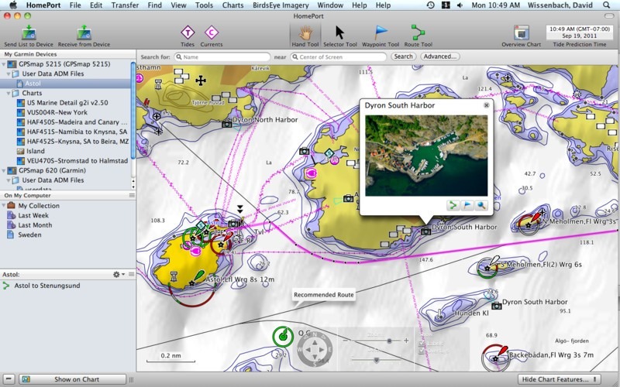This screenshot has height=387, width=620.
Task: Click the Name search field
Action: [x=222, y=57]
